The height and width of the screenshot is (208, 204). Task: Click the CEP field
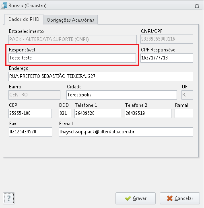(x=30, y=113)
